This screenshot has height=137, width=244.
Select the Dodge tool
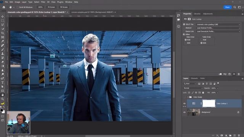coord(3,74)
